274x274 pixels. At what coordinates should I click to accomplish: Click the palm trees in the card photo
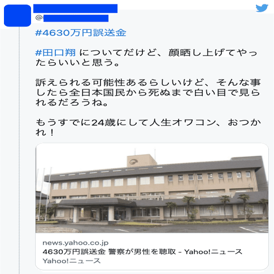(216, 207)
